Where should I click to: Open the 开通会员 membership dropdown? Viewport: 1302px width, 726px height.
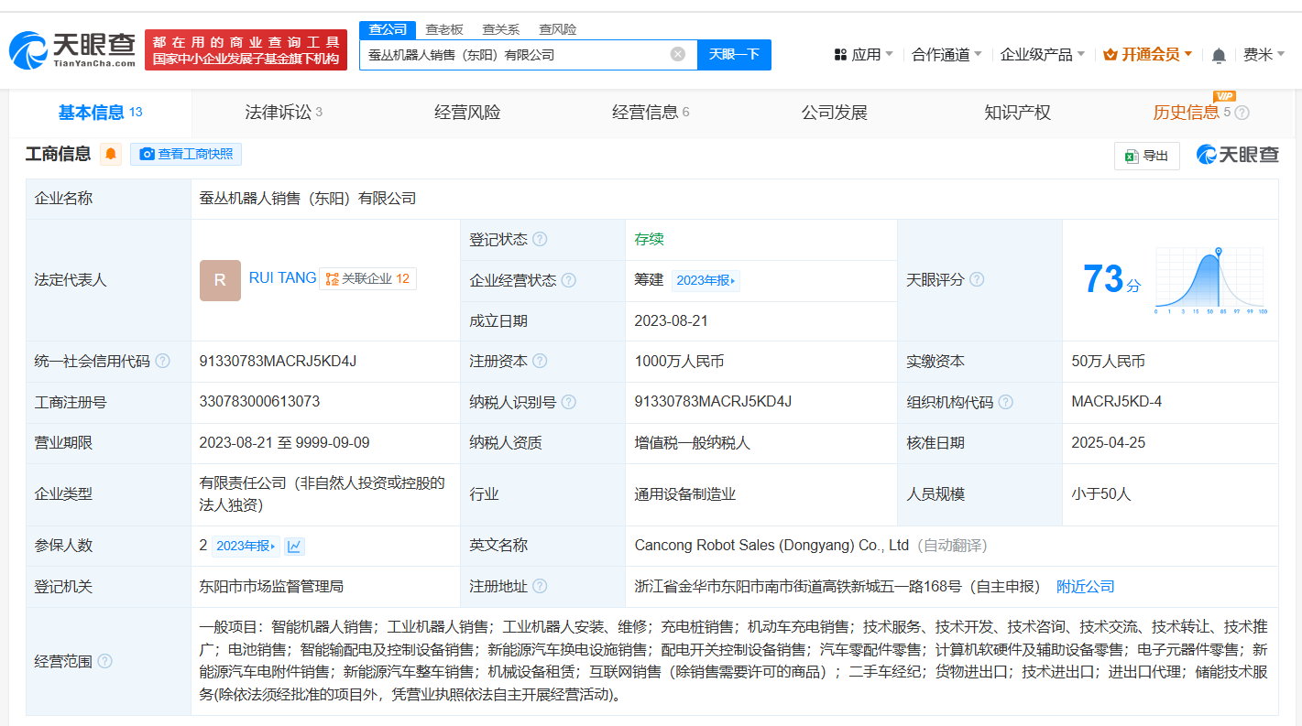coord(1147,55)
